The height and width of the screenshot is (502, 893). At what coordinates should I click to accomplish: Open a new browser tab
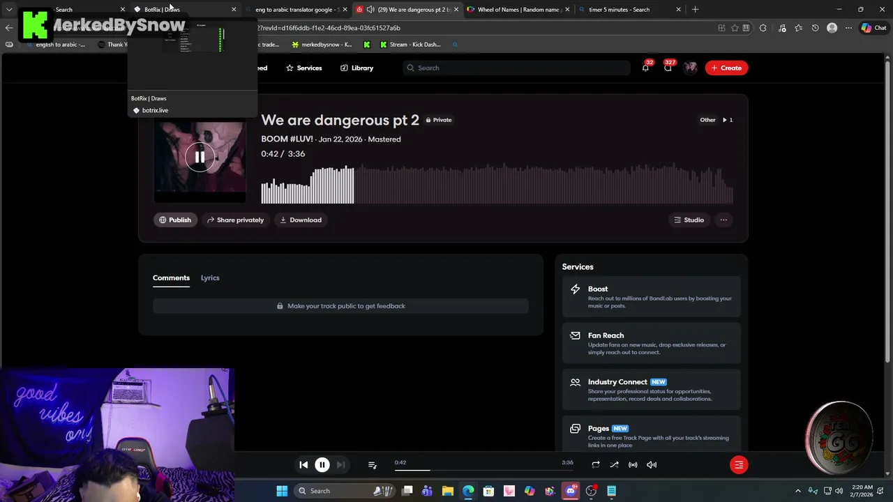[x=695, y=9]
